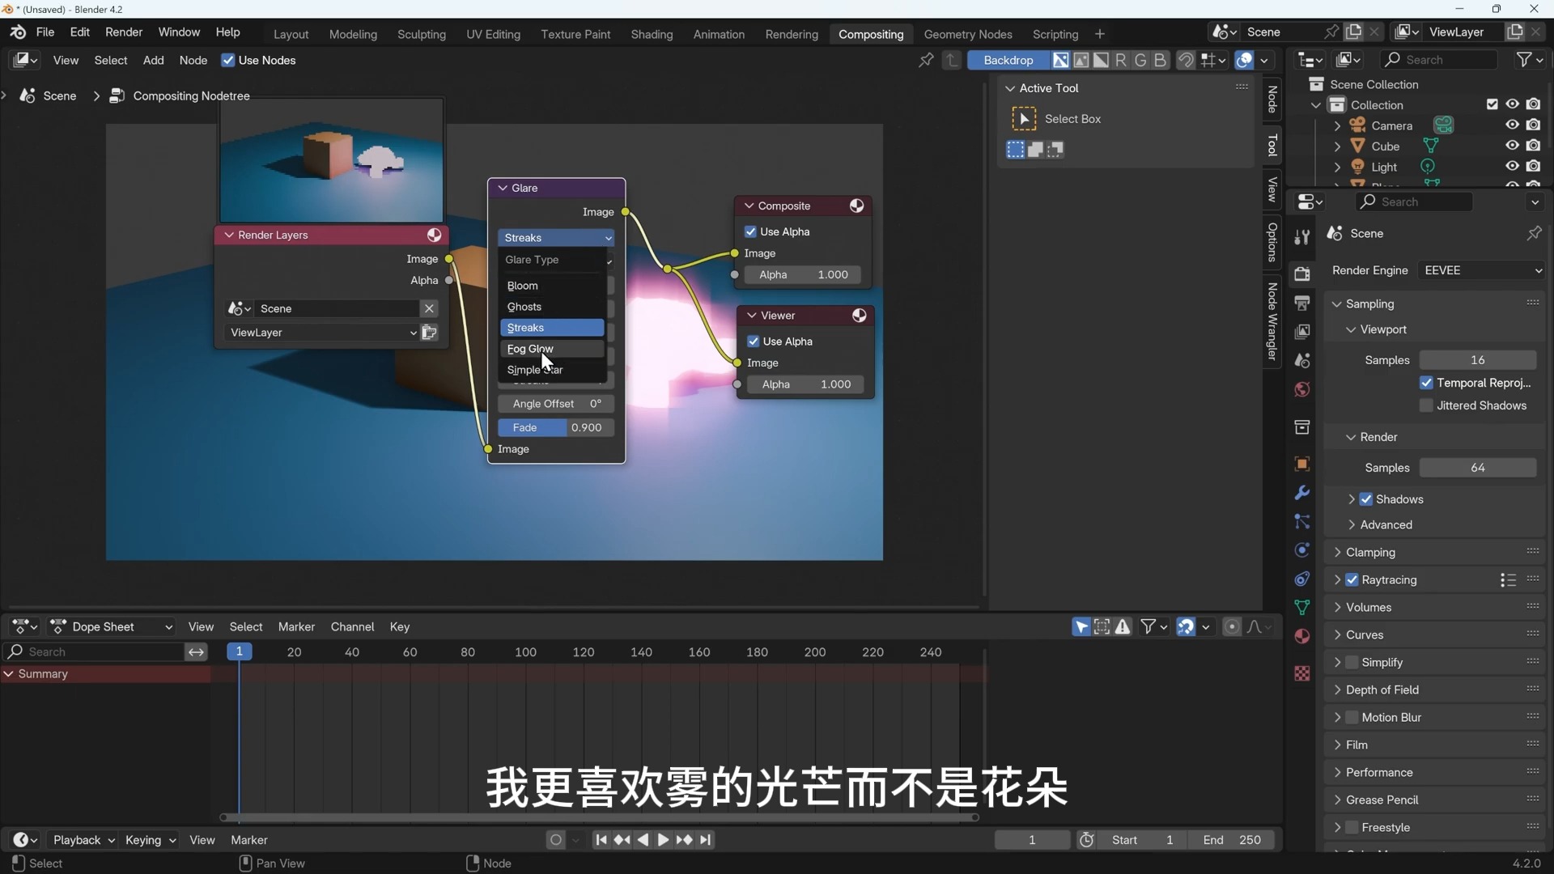The height and width of the screenshot is (874, 1554).
Task: Hide the Cube in the outliner
Action: (x=1512, y=146)
